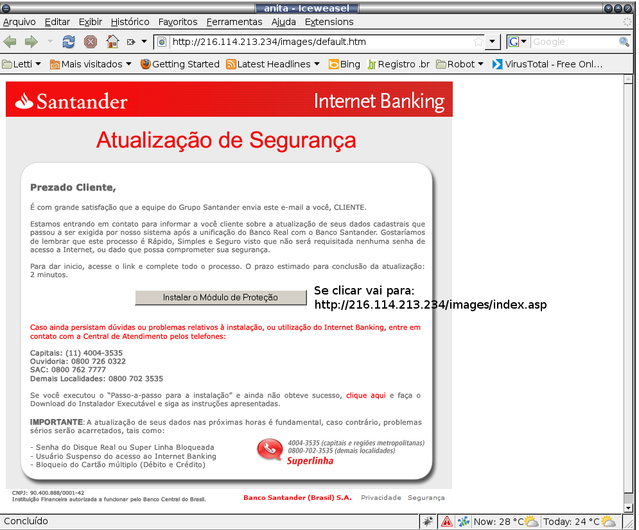
Task: Click the 'Concluído' status bar text
Action: tap(26, 521)
